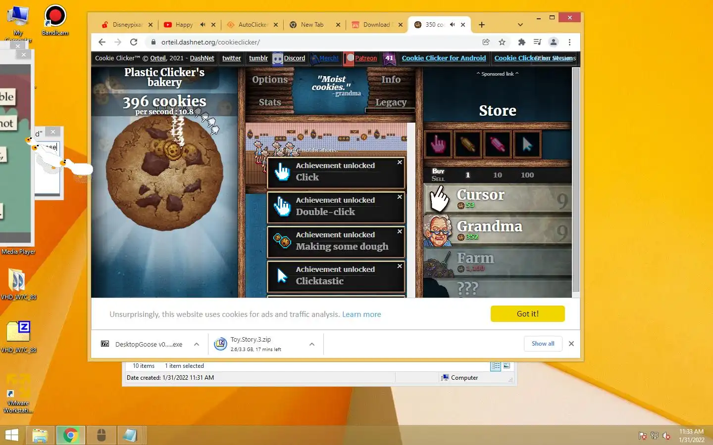This screenshot has height=445, width=713.
Task: Open Making some dough achievement icon
Action: [x=282, y=241]
